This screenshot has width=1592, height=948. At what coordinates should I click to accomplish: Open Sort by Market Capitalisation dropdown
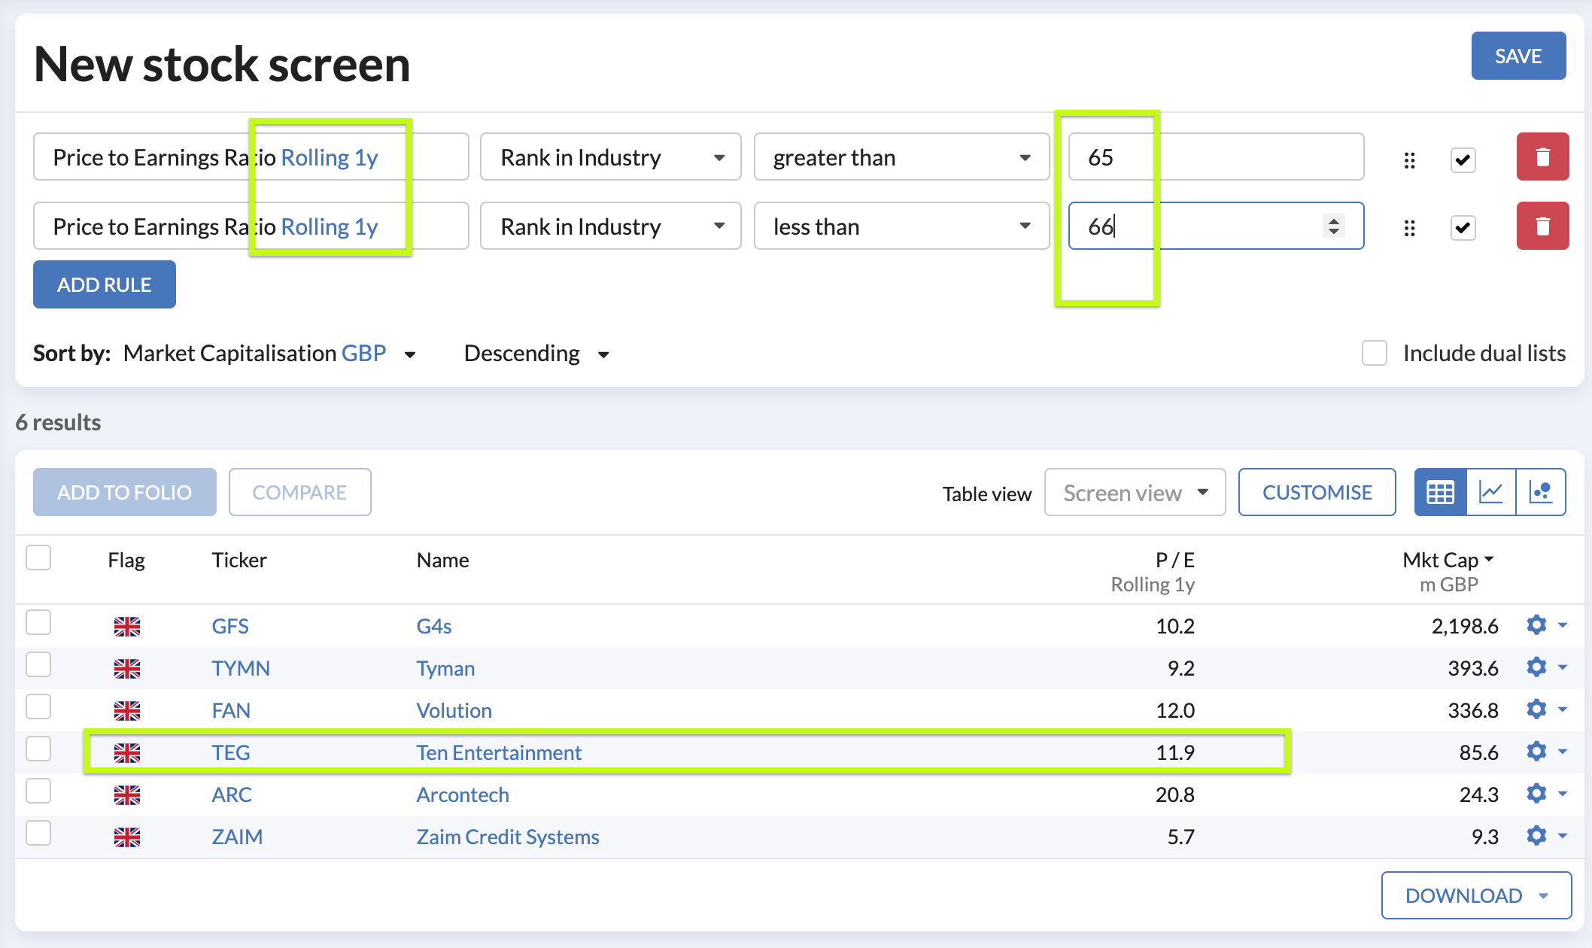269,354
